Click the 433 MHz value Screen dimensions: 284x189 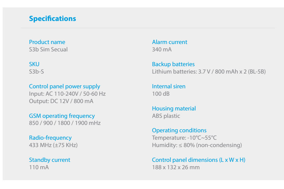pyautogui.click(x=54, y=145)
